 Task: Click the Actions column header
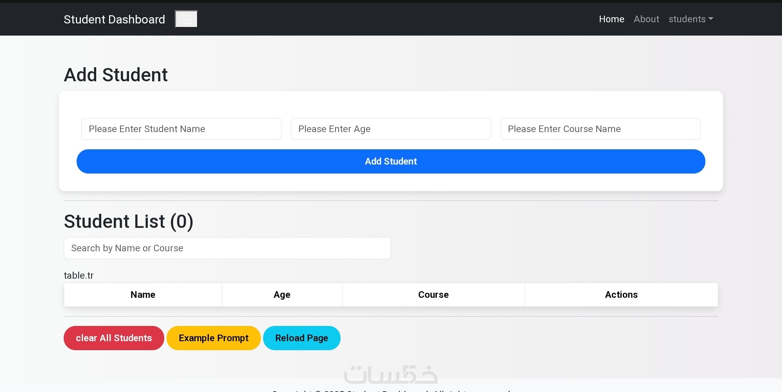[x=621, y=295]
